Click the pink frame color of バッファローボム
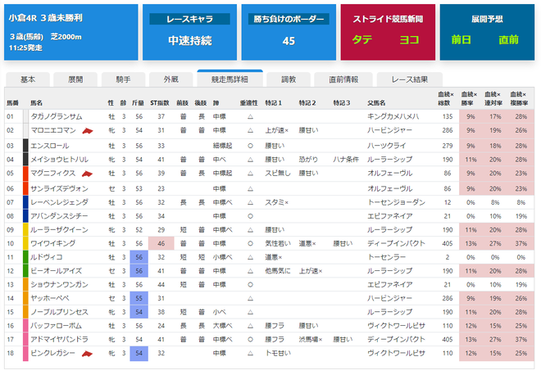 (x=25, y=326)
